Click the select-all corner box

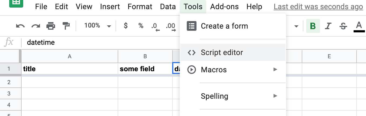pos(10,56)
